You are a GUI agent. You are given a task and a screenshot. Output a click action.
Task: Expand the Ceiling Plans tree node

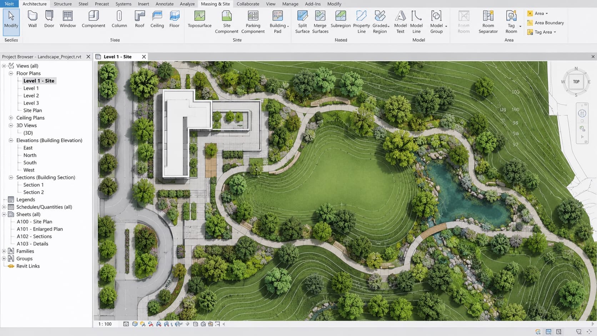[x=11, y=118]
